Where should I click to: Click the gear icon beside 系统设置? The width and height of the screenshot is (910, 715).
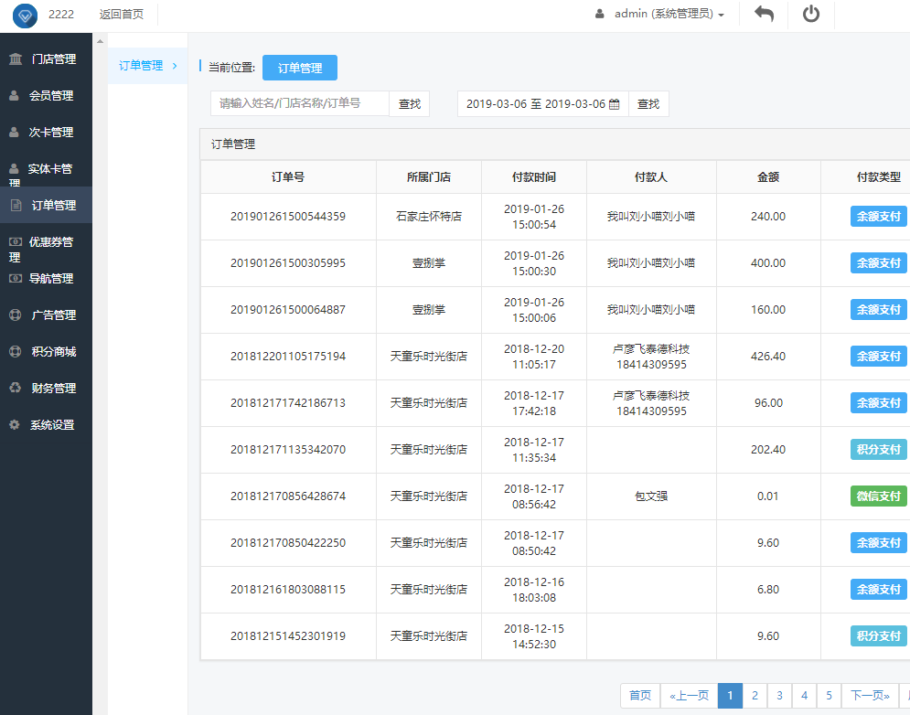15,425
